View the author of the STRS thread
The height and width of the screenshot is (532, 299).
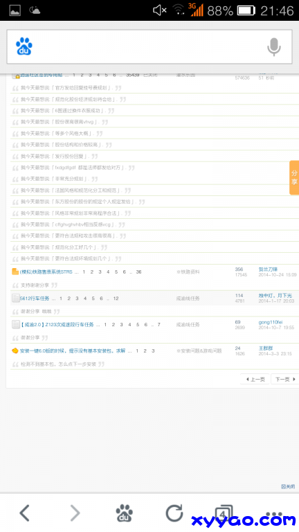(268, 269)
